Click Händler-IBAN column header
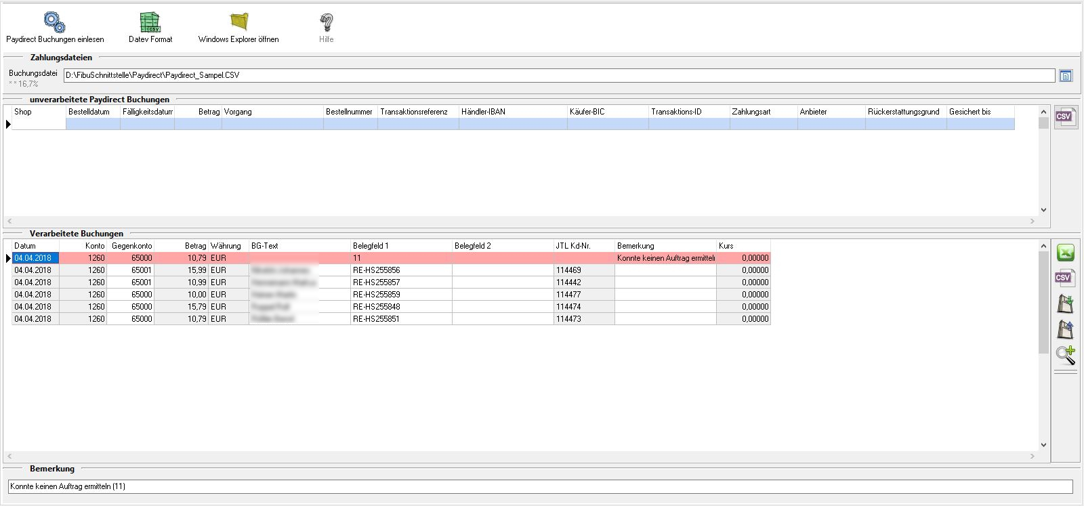The image size is (1084, 506). click(513, 112)
